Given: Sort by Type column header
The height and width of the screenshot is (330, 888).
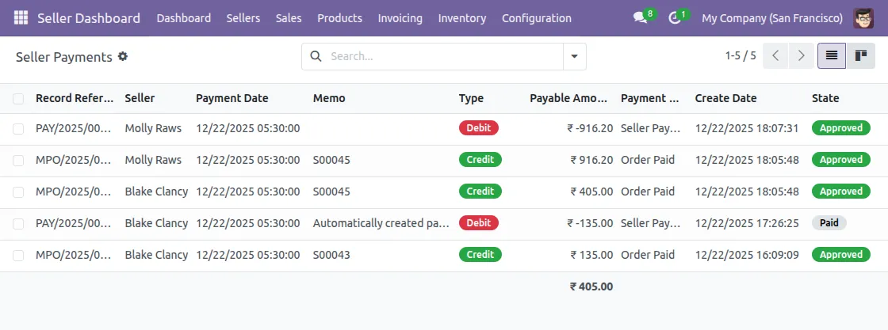Looking at the screenshot, I should (471, 98).
